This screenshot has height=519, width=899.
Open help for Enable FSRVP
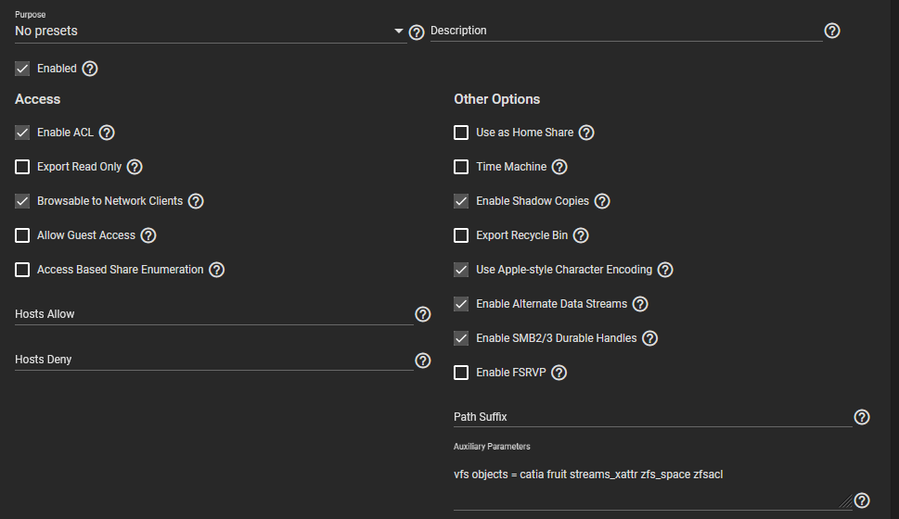559,373
